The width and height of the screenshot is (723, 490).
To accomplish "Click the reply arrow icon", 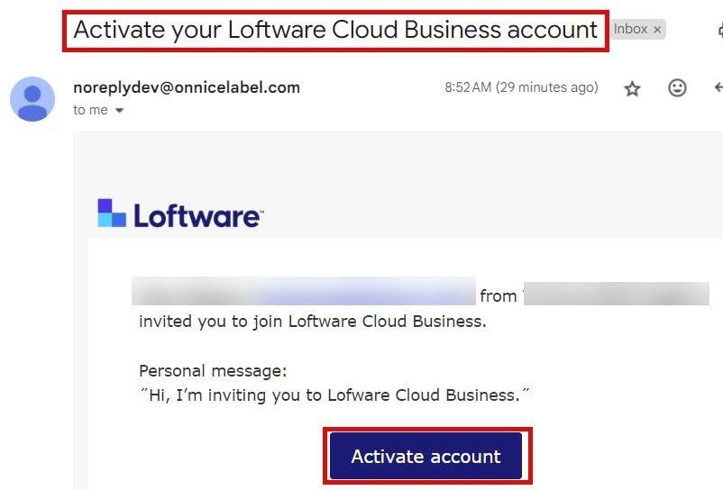I will [x=718, y=88].
